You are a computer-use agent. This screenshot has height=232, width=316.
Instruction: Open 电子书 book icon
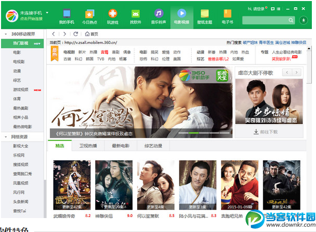227,13
